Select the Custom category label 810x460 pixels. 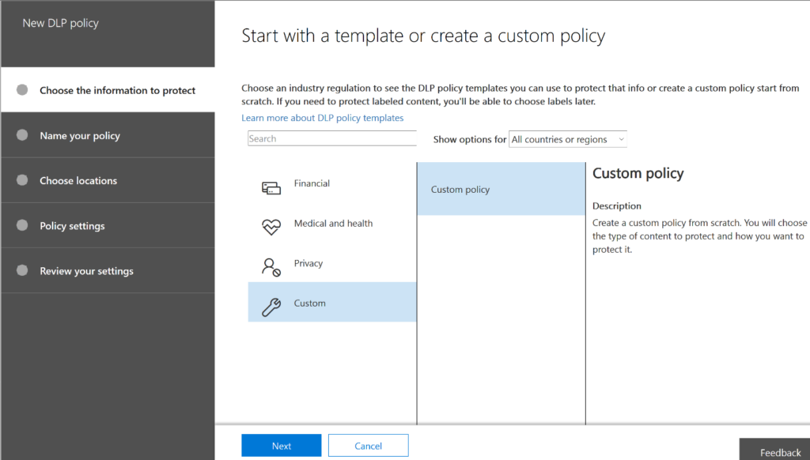point(310,303)
